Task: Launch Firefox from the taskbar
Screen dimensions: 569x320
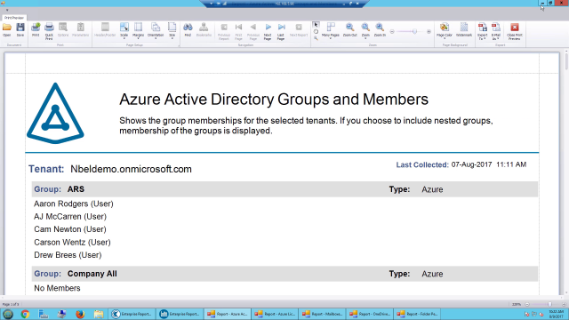Action: [x=80, y=314]
